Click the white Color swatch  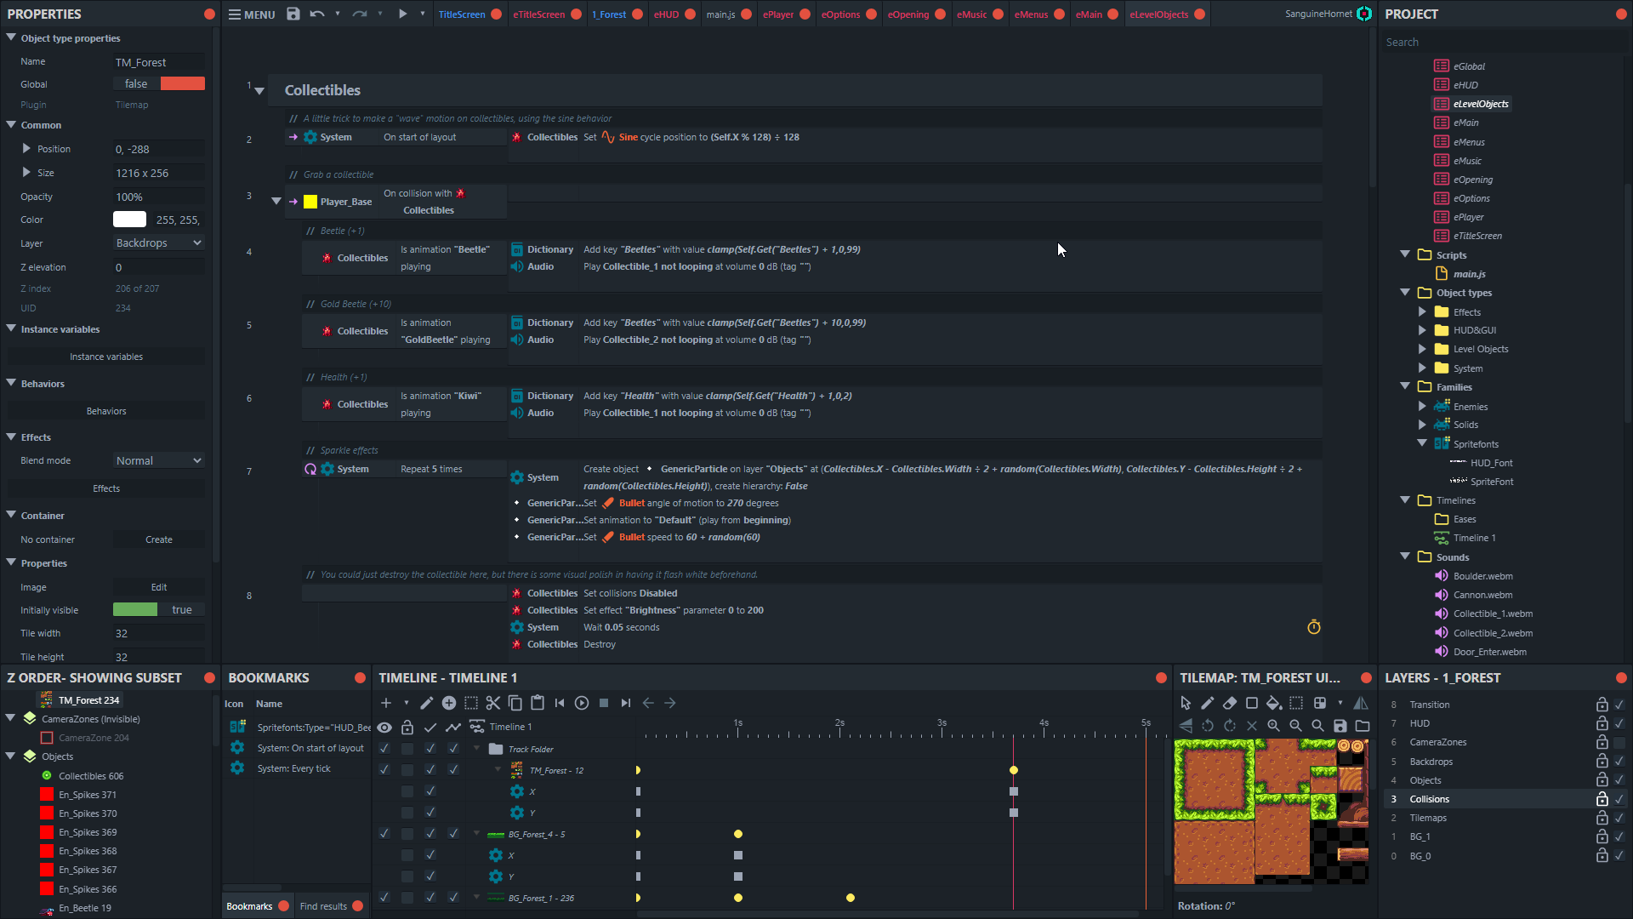129,220
